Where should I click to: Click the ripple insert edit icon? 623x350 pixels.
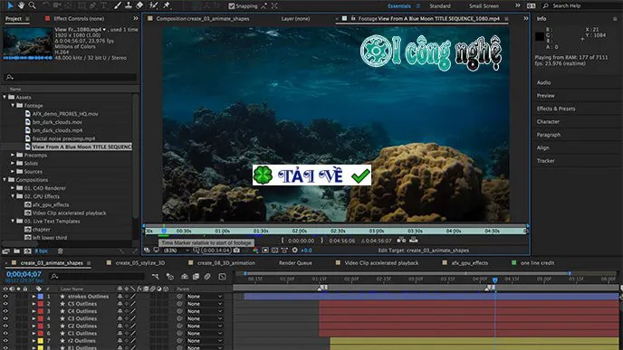[402, 240]
